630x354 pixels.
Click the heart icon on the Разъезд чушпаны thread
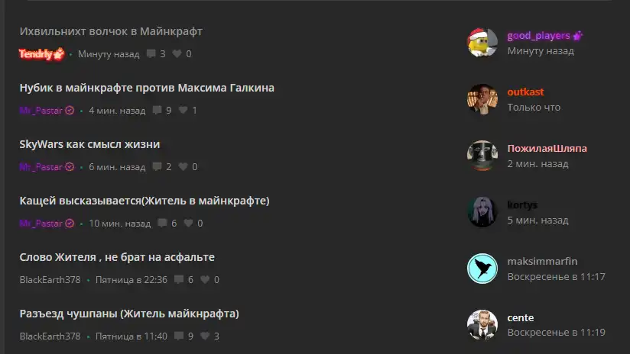pyautogui.click(x=205, y=336)
